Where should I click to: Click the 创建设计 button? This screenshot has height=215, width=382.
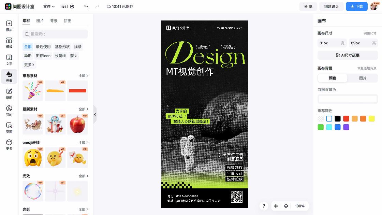coord(331,6)
